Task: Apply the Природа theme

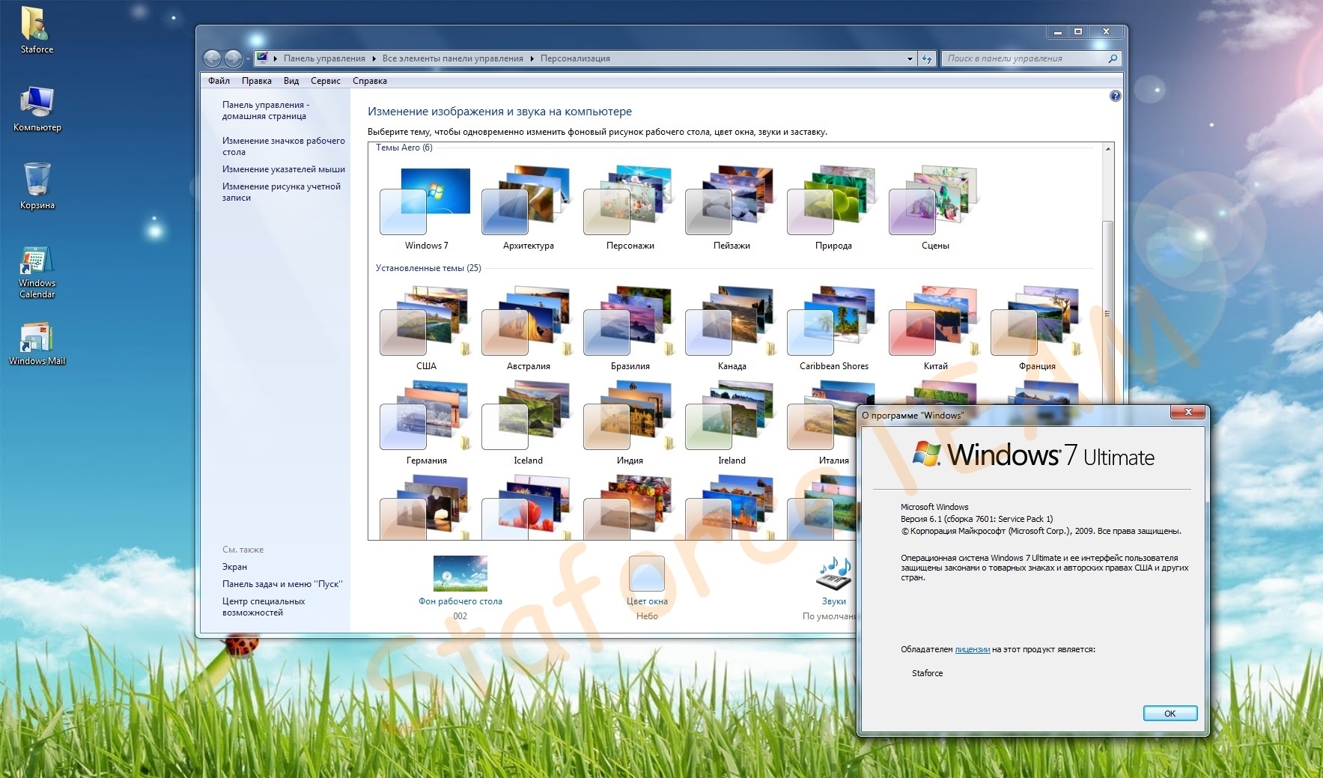Action: tap(833, 209)
